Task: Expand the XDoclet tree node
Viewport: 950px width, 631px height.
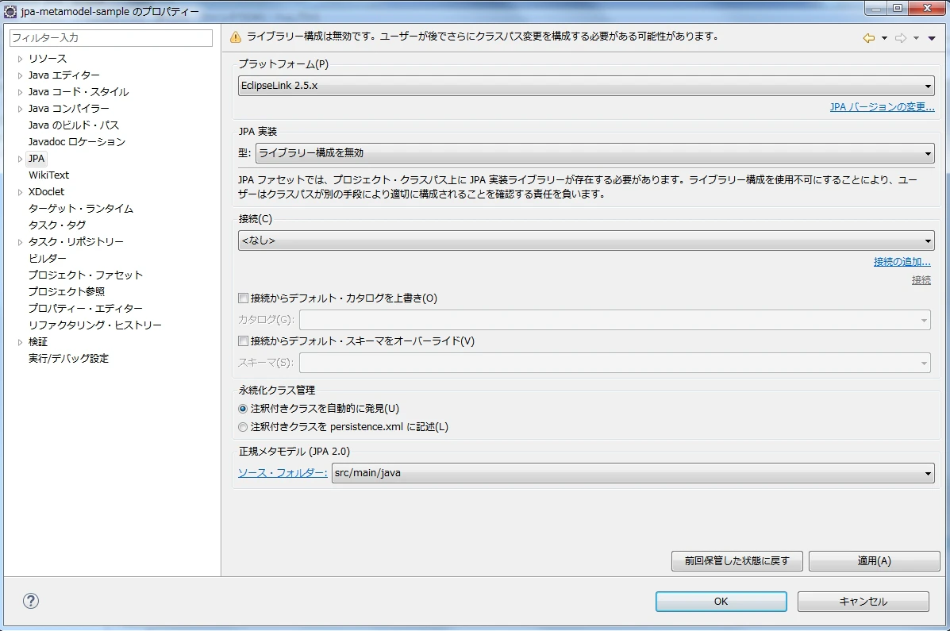Action: (20, 192)
